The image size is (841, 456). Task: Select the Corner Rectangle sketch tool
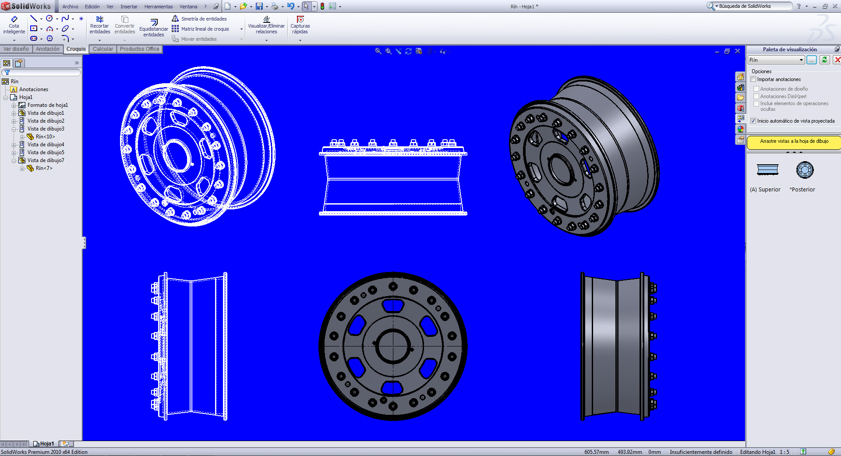[34, 28]
